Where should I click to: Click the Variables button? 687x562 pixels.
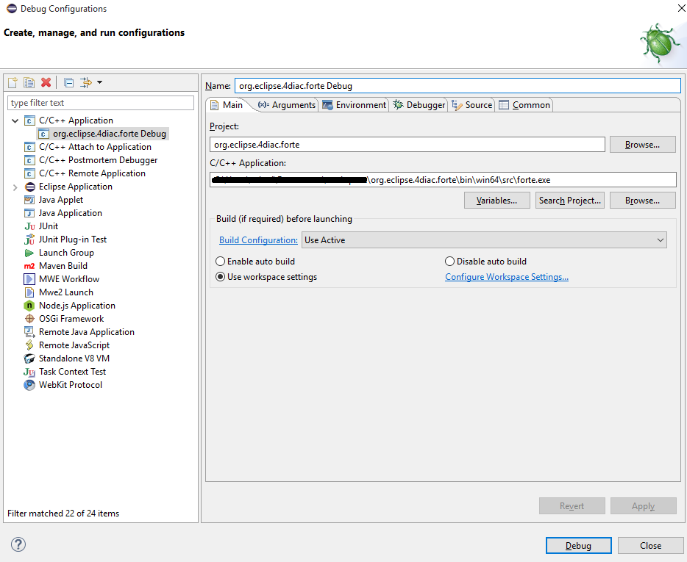[x=496, y=200]
